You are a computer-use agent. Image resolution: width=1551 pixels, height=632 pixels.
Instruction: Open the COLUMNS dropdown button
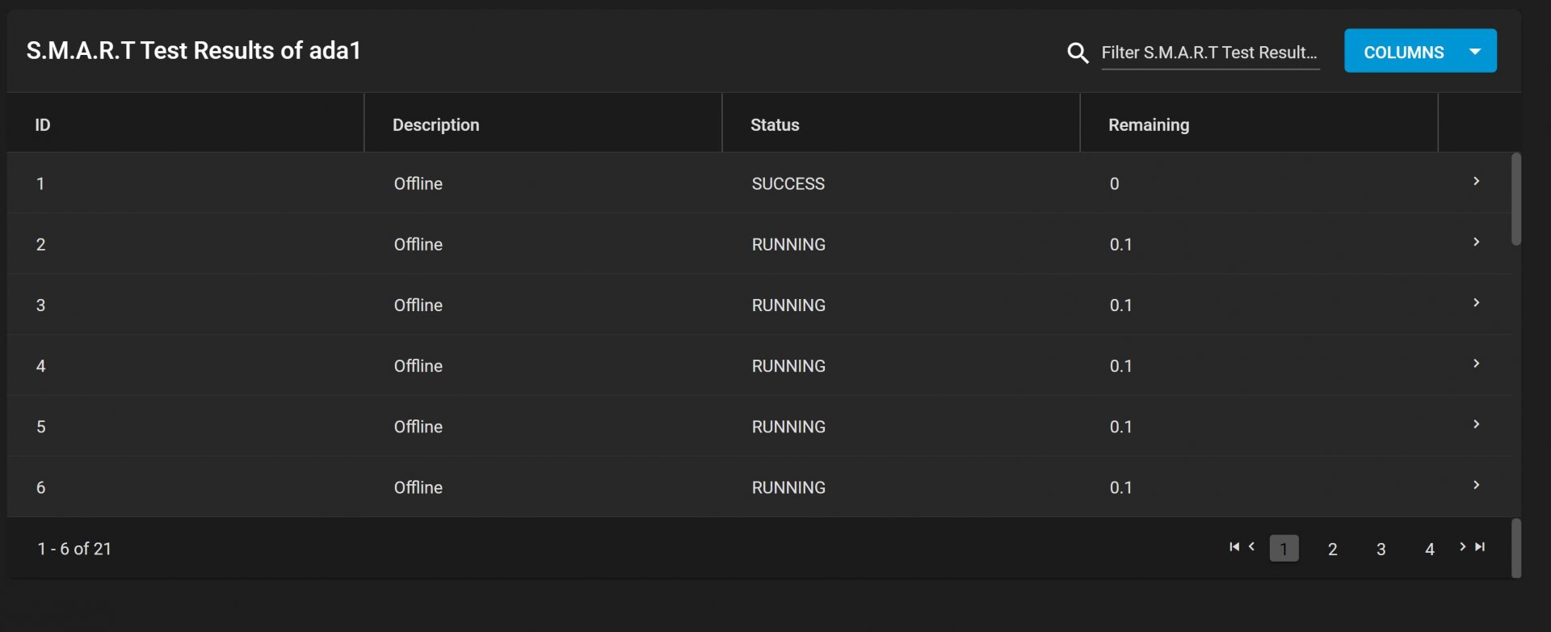pos(1420,52)
